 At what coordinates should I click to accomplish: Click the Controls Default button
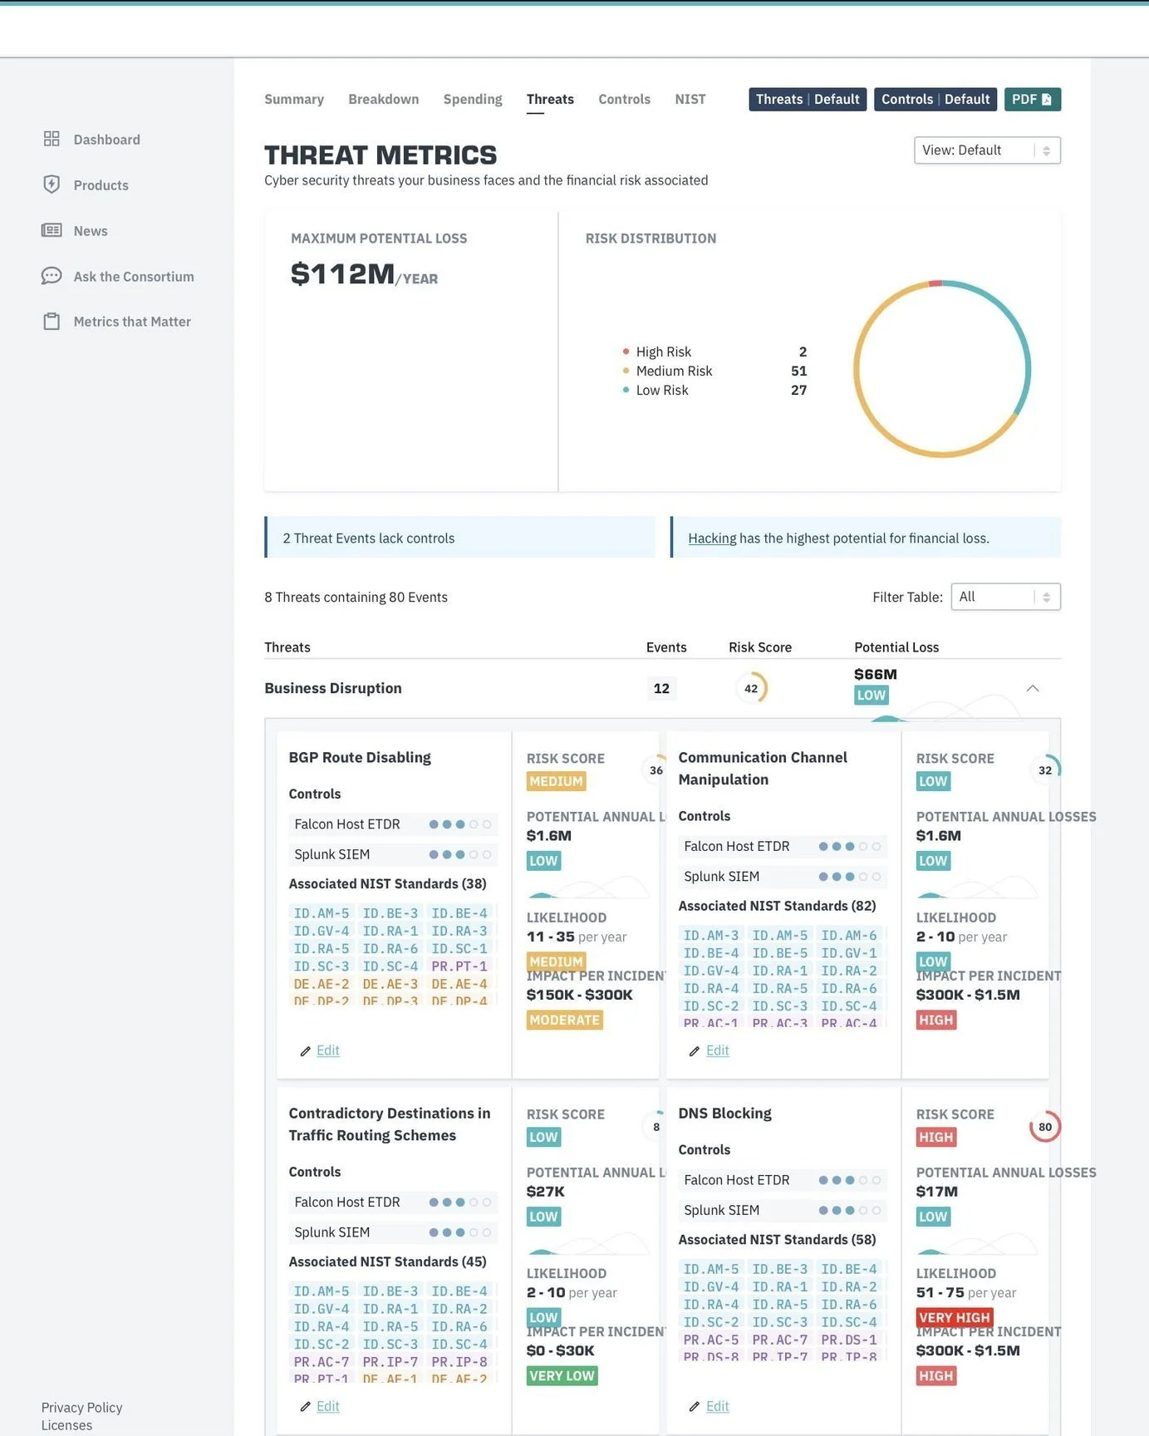click(x=935, y=99)
